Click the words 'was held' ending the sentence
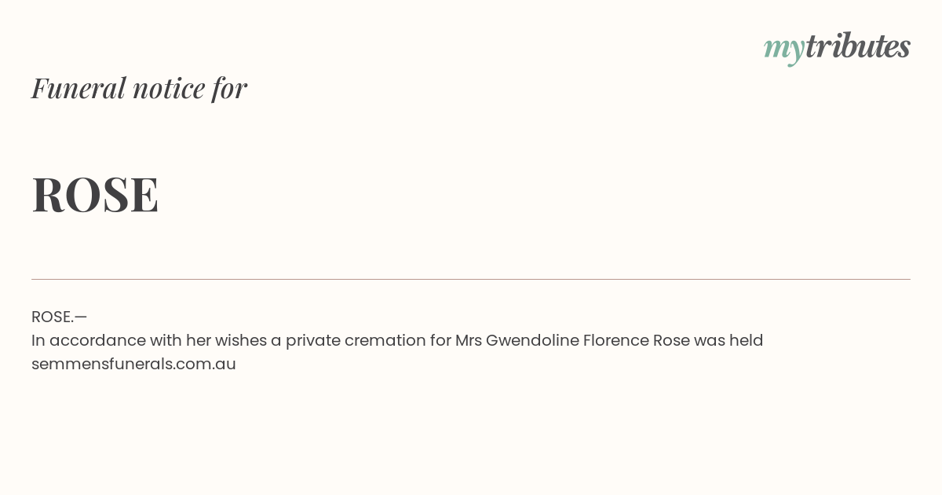This screenshot has height=495, width=942. coord(728,340)
